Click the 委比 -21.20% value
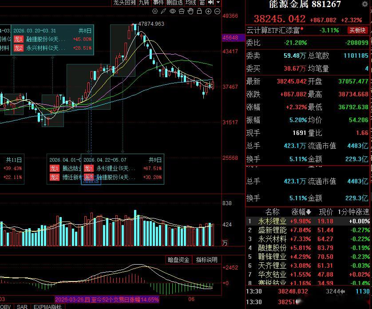372x309 pixels. (x=295, y=43)
